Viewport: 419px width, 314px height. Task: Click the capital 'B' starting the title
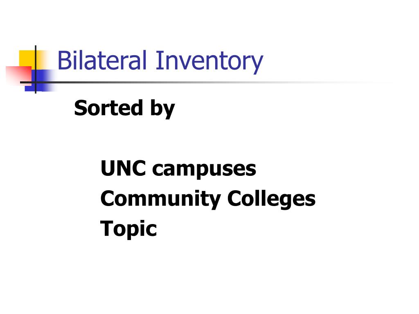(63, 61)
